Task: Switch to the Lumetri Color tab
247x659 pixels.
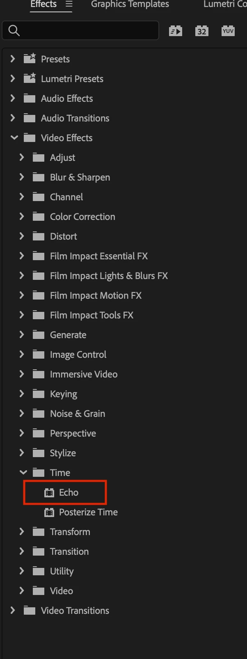Action: pos(225,4)
